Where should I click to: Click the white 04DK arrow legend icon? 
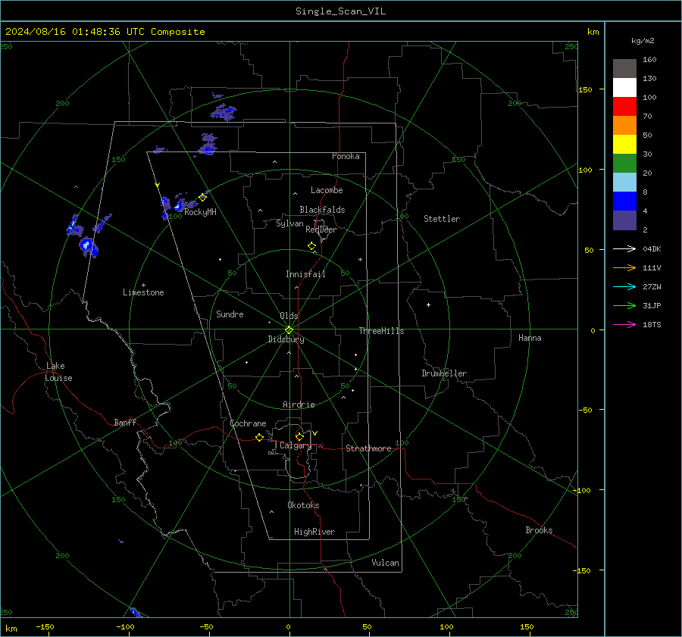[624, 248]
